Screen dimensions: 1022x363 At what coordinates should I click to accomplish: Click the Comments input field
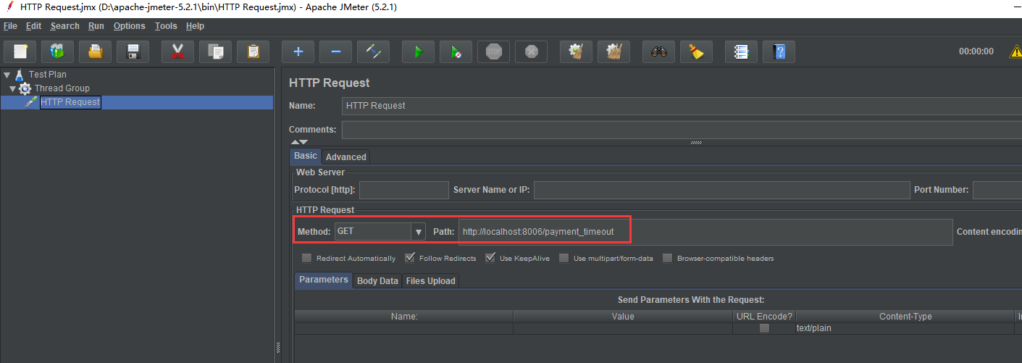pos(682,130)
